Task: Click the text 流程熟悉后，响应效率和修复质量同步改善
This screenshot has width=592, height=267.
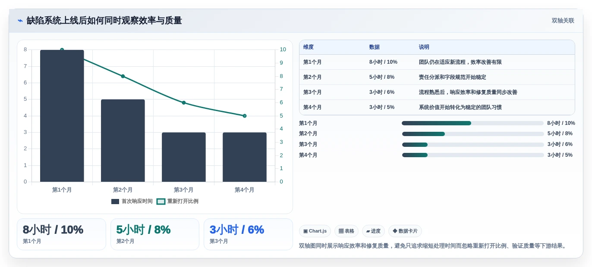Action: 468,92
